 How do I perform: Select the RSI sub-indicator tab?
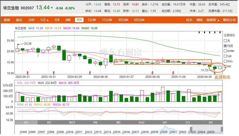(26, 122)
